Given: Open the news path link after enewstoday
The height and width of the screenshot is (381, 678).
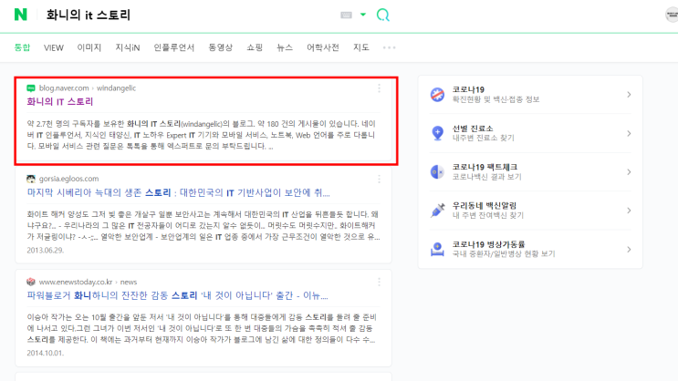Looking at the screenshot, I should [x=129, y=282].
